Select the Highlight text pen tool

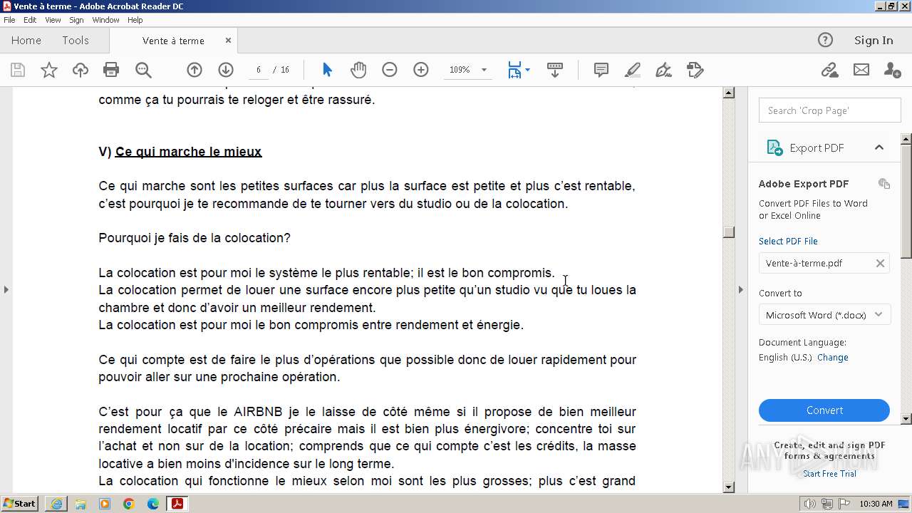[x=633, y=70]
